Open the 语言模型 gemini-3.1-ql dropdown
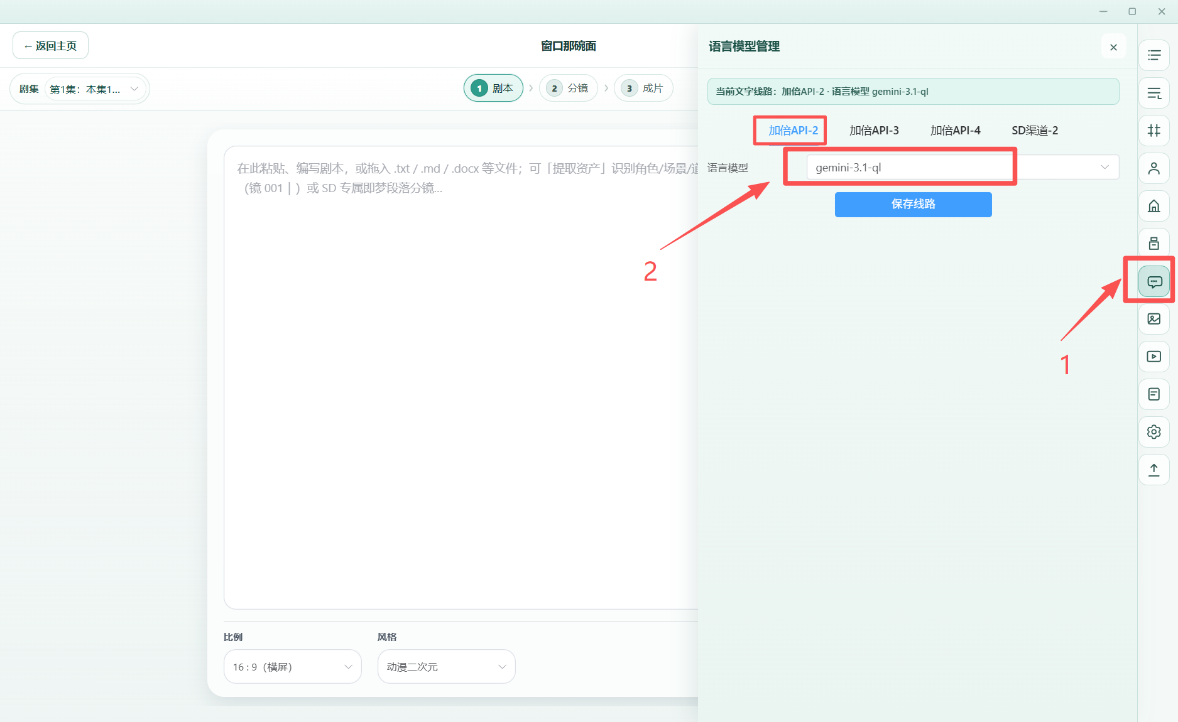This screenshot has width=1178, height=722. click(963, 168)
